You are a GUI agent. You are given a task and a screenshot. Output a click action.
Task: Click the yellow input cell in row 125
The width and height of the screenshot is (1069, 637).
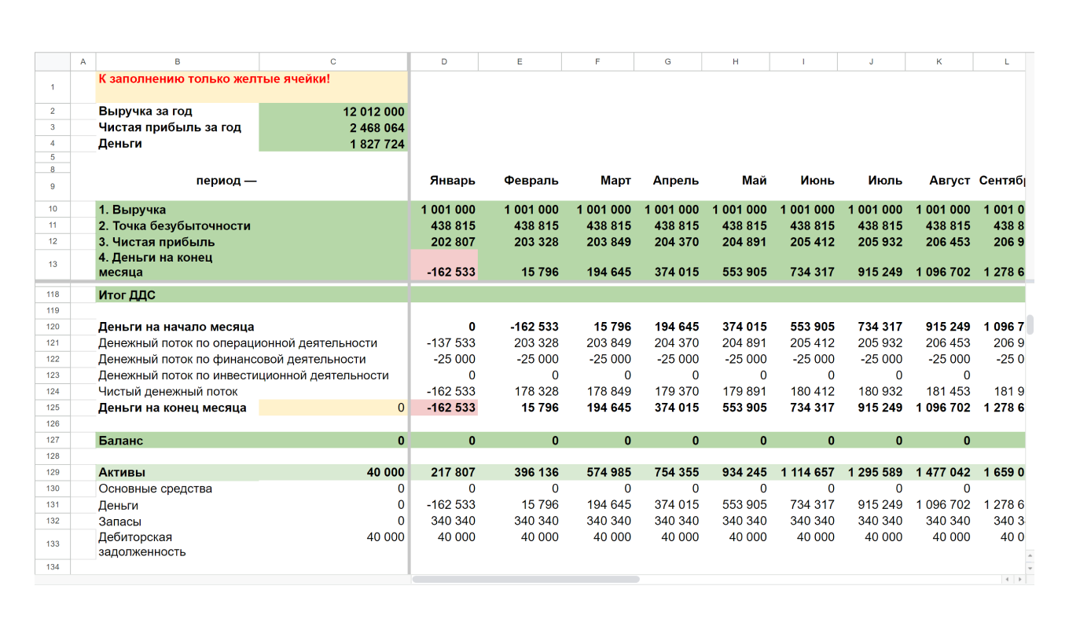click(x=333, y=408)
